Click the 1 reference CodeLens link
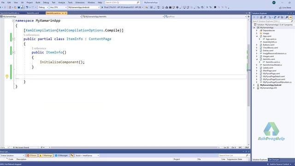Viewport: 295px width, 166px height. pos(39,48)
